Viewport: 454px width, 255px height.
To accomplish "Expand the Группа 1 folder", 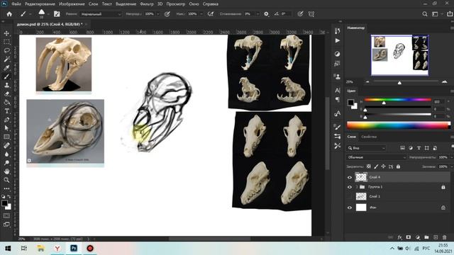I will click(x=357, y=187).
